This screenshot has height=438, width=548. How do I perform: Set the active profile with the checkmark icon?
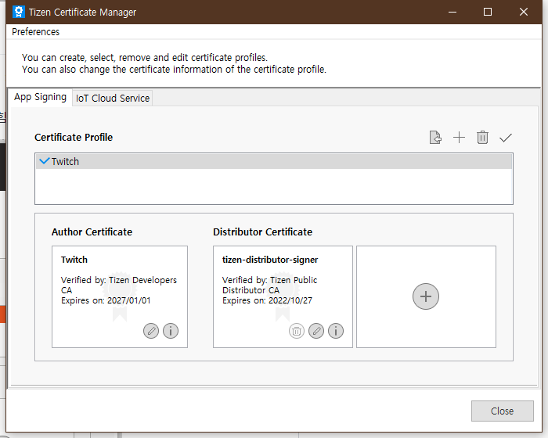point(506,138)
